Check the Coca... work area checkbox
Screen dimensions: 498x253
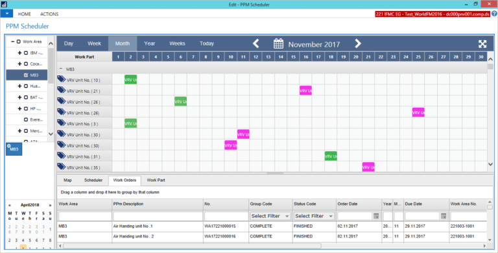coord(26,64)
